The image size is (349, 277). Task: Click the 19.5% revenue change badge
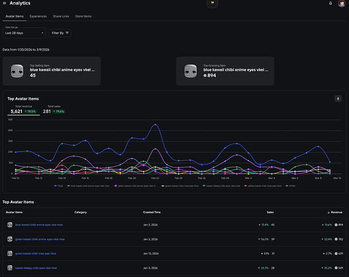click(30, 111)
